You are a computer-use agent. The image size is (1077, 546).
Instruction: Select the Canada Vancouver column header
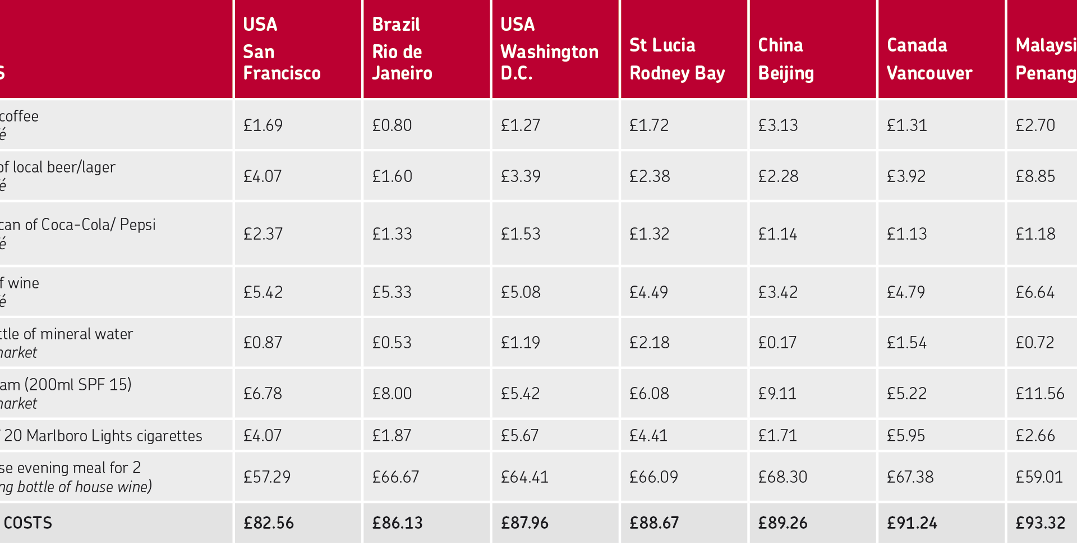pos(941,49)
